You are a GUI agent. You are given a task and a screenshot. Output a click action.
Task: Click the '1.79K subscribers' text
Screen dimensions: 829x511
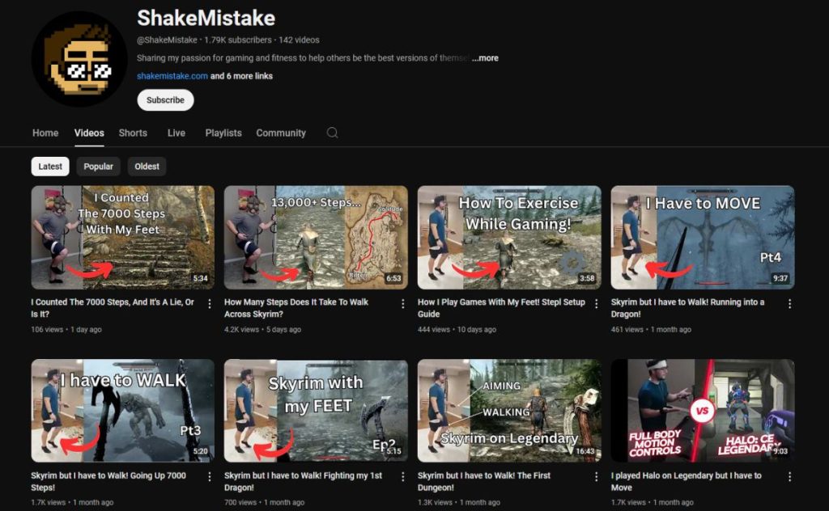[238, 40]
